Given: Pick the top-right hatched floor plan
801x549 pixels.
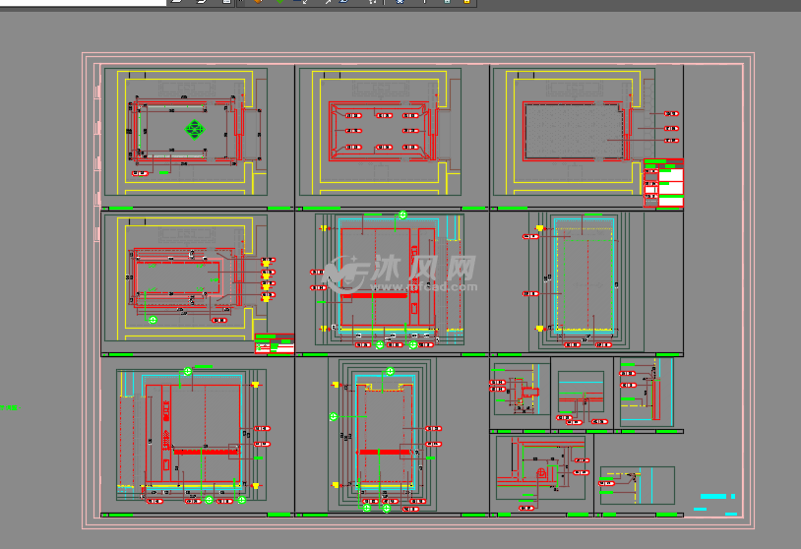Looking at the screenshot, I should click(x=574, y=130).
